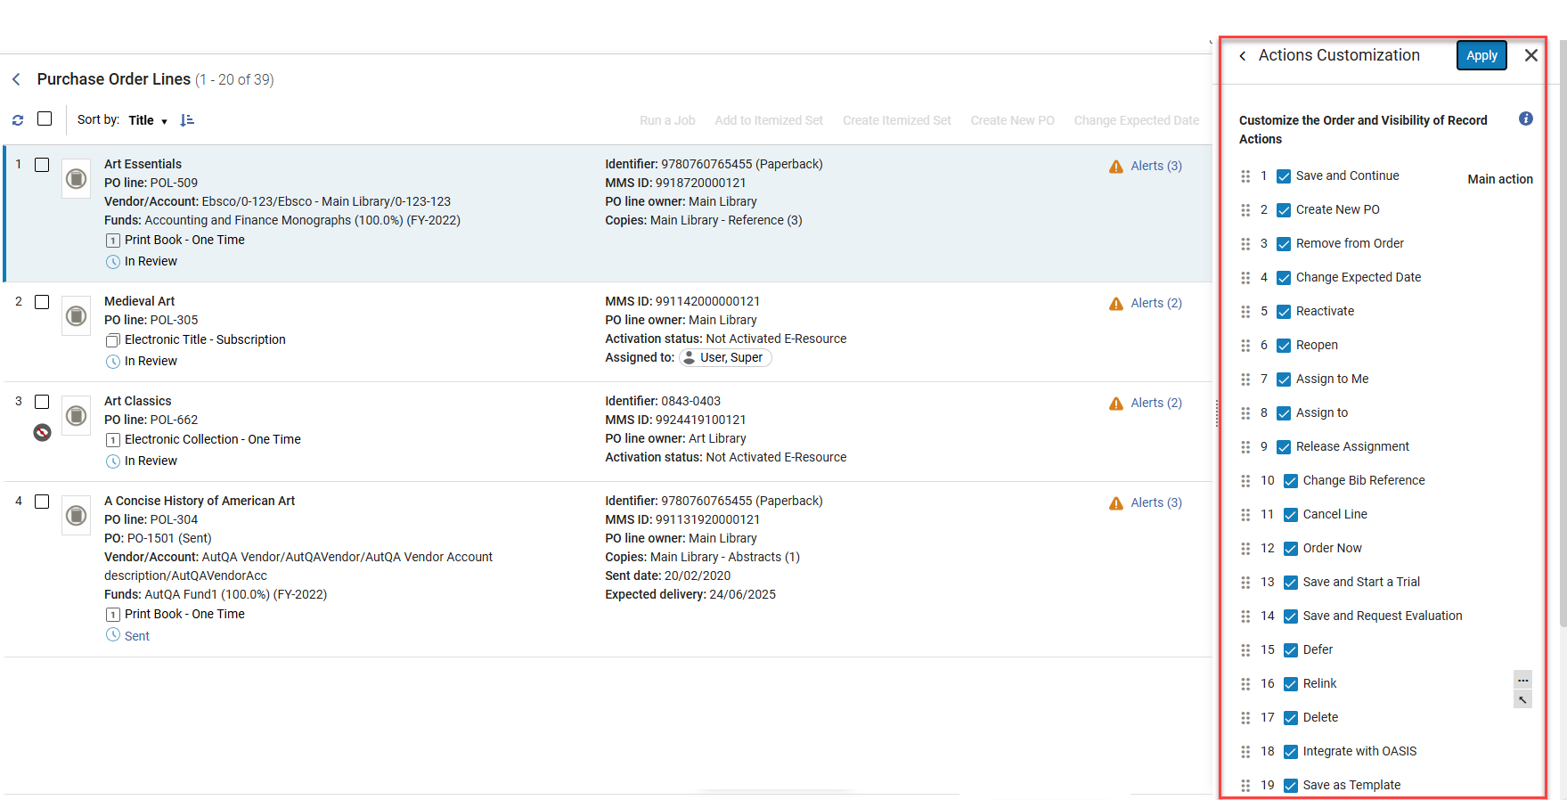Go back from Actions Customization panel

[x=1243, y=56]
